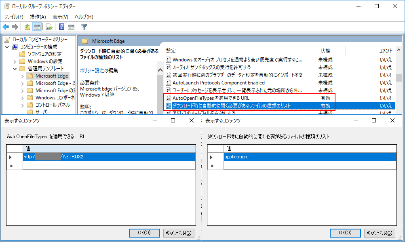Expand the コントロール パネル tree node
This screenshot has height=242, width=405.
pos(22,105)
